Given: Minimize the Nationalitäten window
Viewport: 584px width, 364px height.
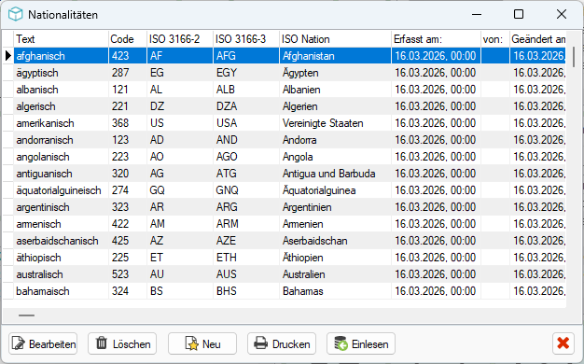Looking at the screenshot, I should coord(477,14).
